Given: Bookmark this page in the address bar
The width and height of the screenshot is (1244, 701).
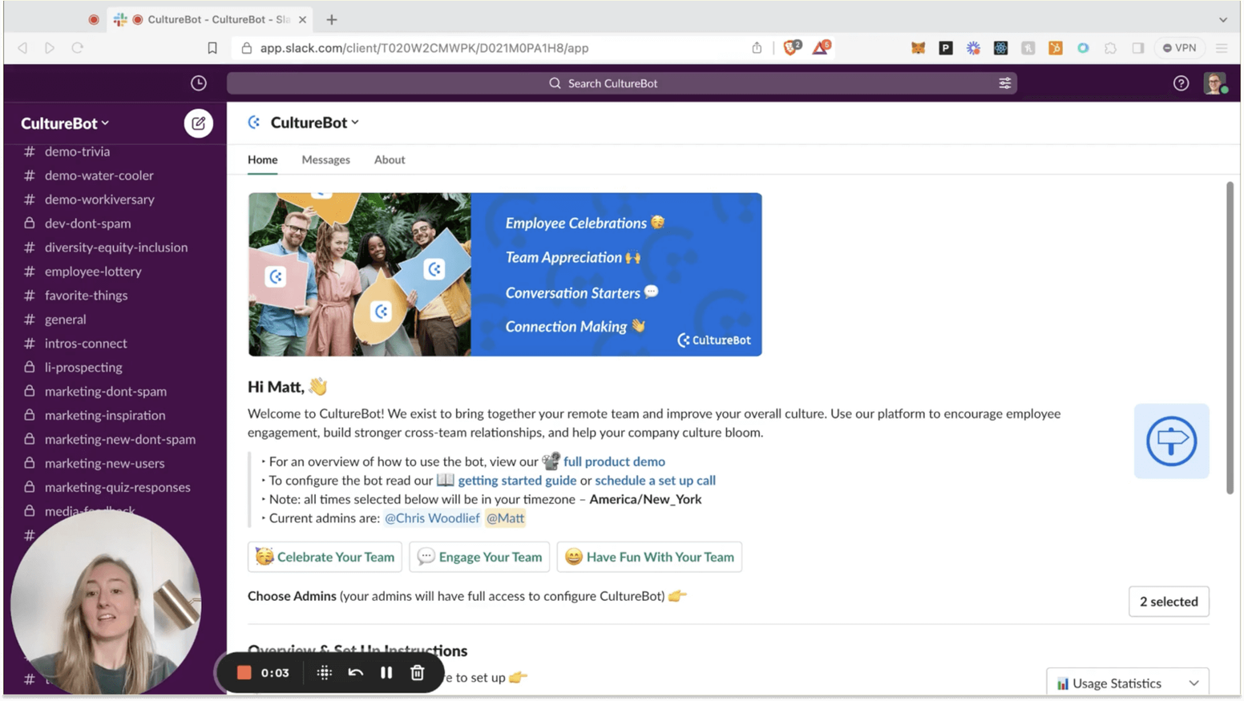Looking at the screenshot, I should [212, 48].
